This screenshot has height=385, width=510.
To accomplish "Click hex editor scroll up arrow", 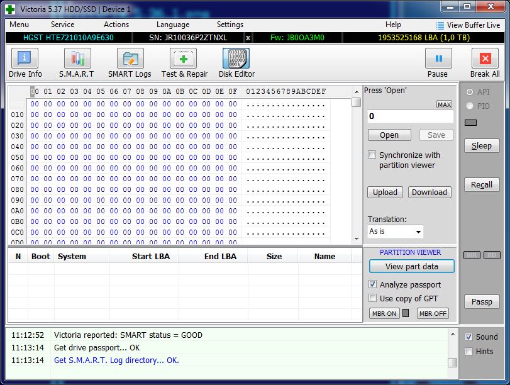I will pos(357,92).
